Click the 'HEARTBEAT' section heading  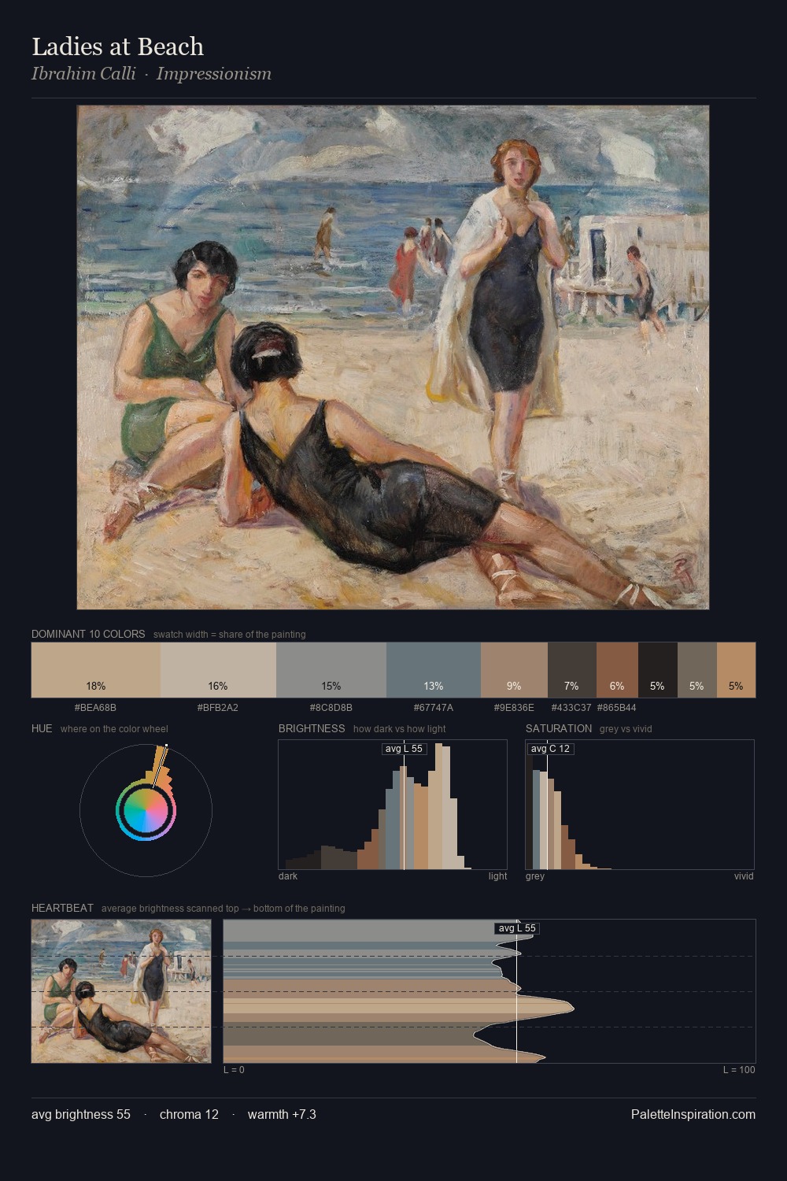point(62,908)
